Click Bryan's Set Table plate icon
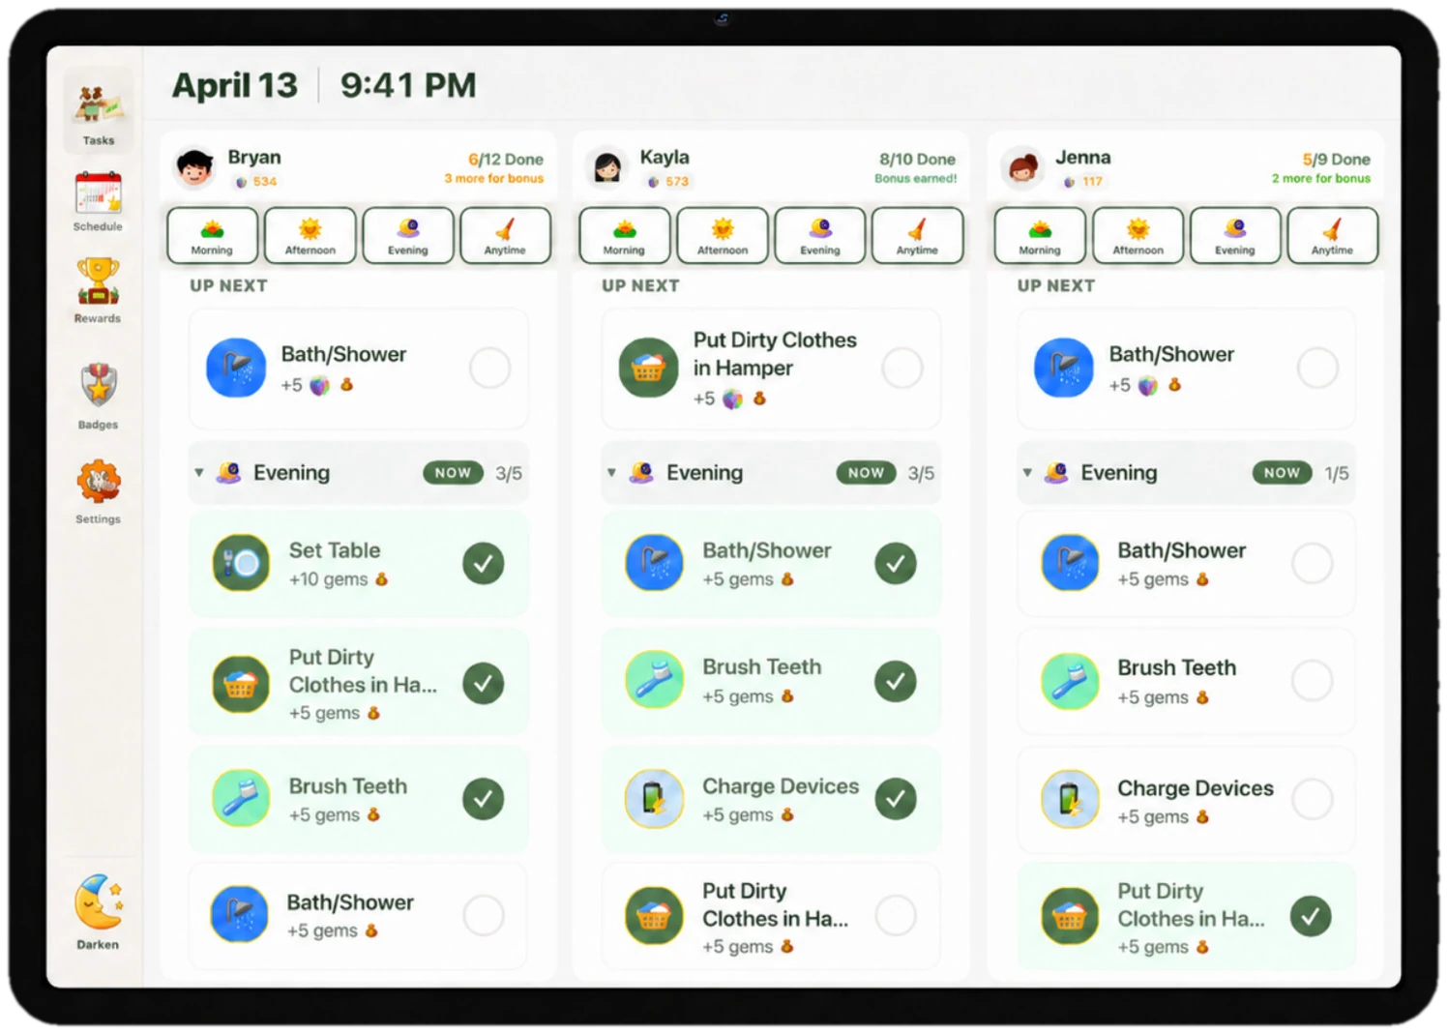 (241, 562)
